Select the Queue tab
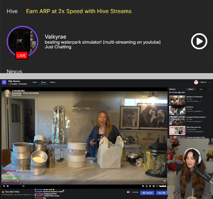 44,82
